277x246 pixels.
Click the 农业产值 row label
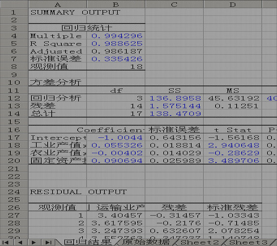click(58, 153)
